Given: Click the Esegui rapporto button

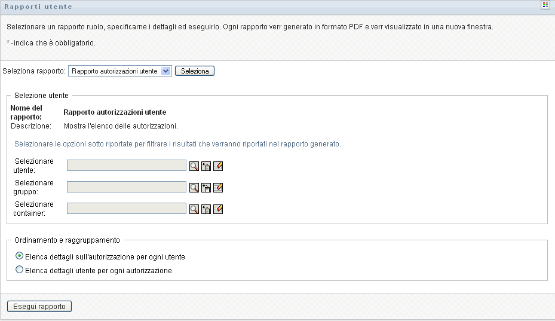Looking at the screenshot, I should tap(39, 307).
